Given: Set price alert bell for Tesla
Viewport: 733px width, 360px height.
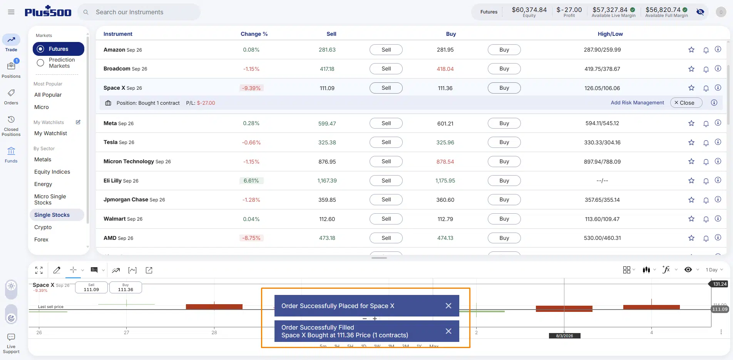Looking at the screenshot, I should [706, 142].
